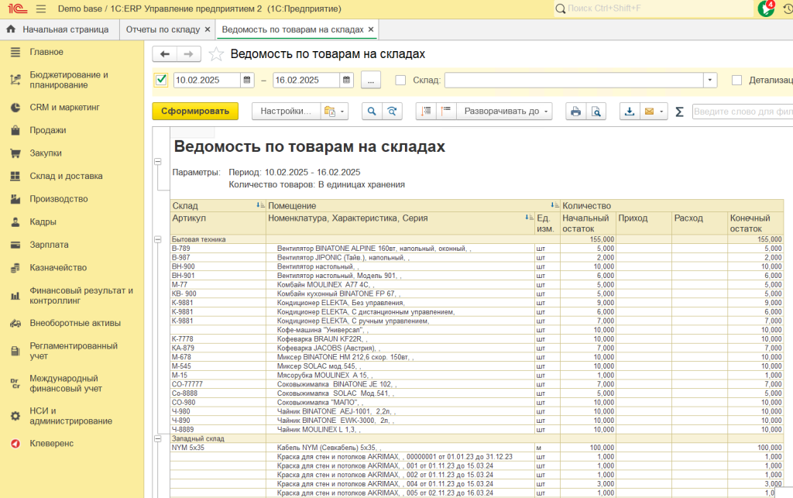Open notifications bell with badge 4

(x=766, y=8)
